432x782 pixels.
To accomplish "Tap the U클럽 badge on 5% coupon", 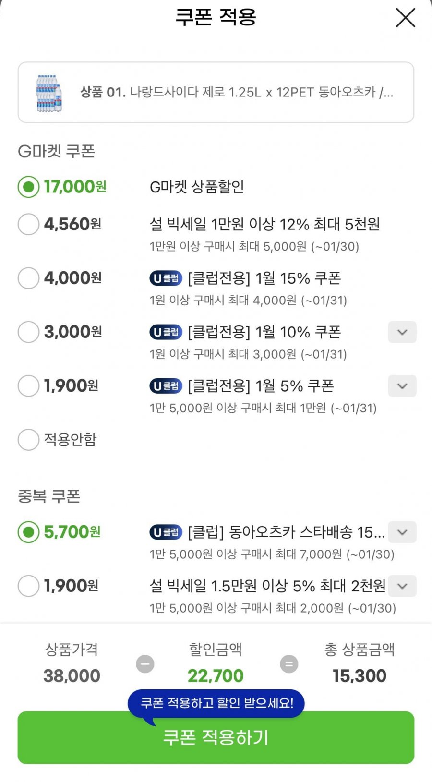I will [166, 385].
